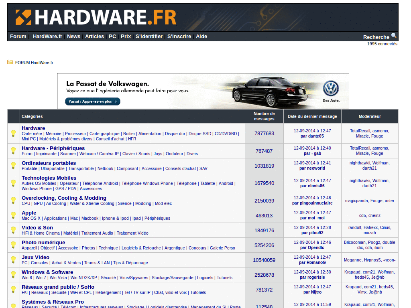Open Video & Son category
Screen dimensions: 411x308
pos(37,228)
